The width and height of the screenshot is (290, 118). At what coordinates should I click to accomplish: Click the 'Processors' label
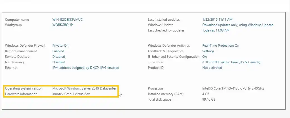pos(156,88)
